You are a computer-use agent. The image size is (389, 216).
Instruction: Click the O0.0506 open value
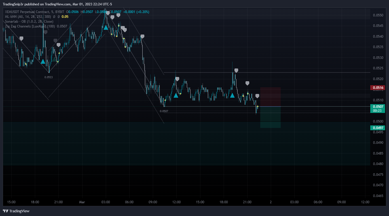(x=72, y=12)
